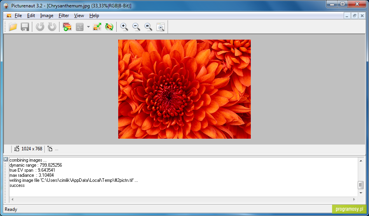Save the image using the floppy disk icon
Image resolution: width=369 pixels, height=216 pixels.
coord(25,27)
